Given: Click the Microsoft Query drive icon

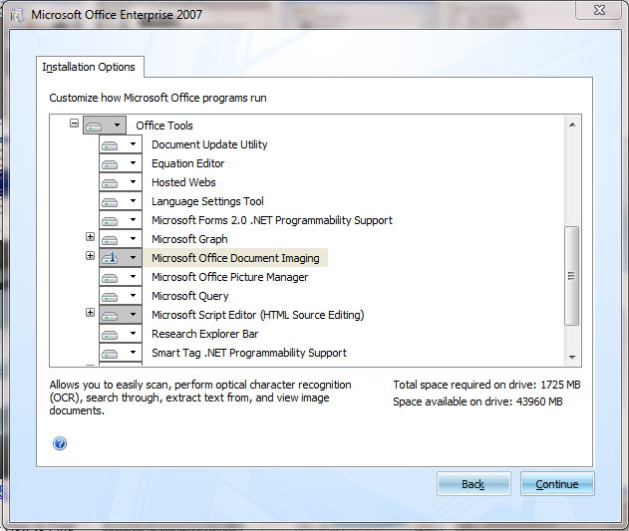Looking at the screenshot, I should coord(110,297).
